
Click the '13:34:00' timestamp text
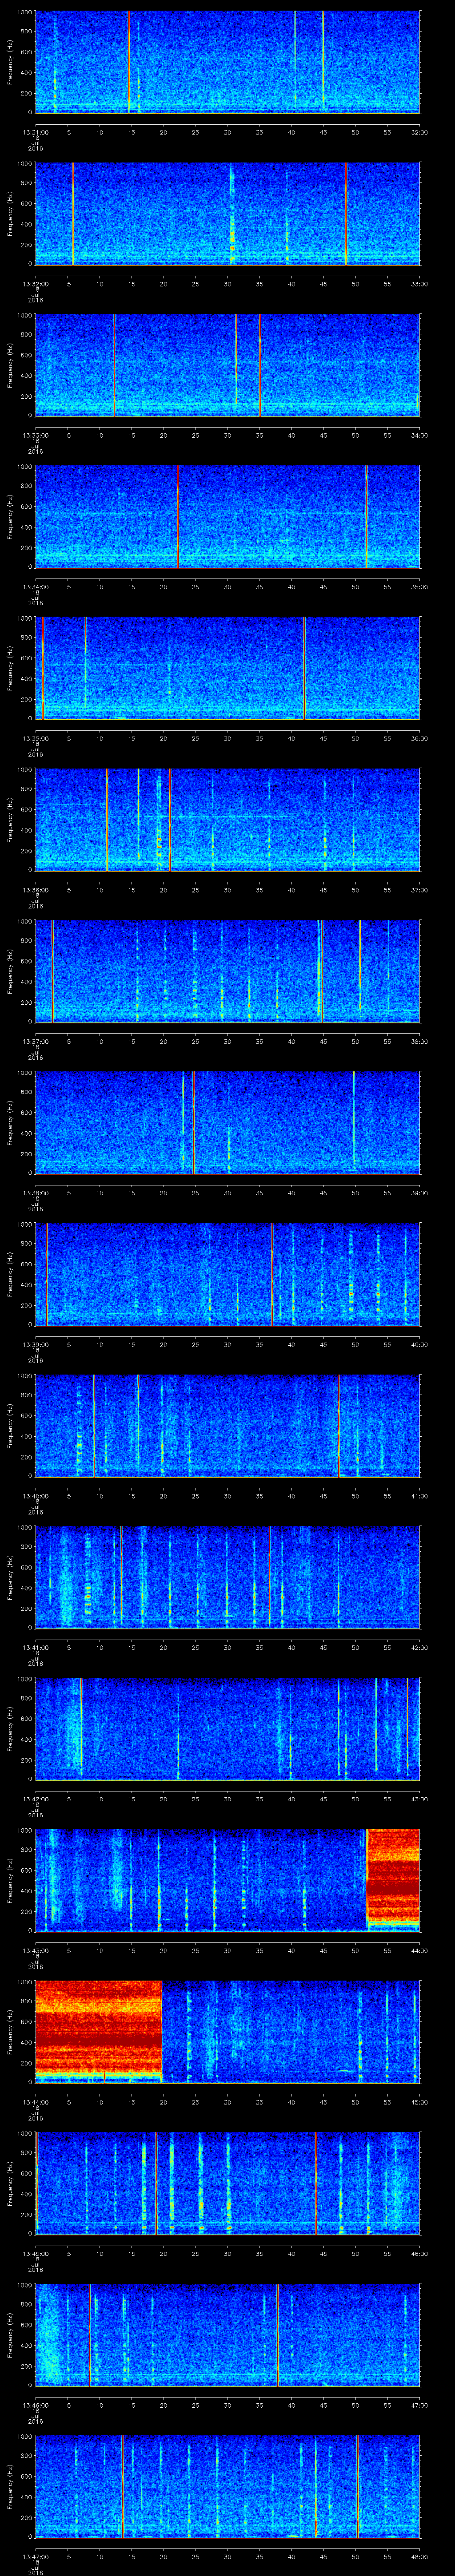36,587
